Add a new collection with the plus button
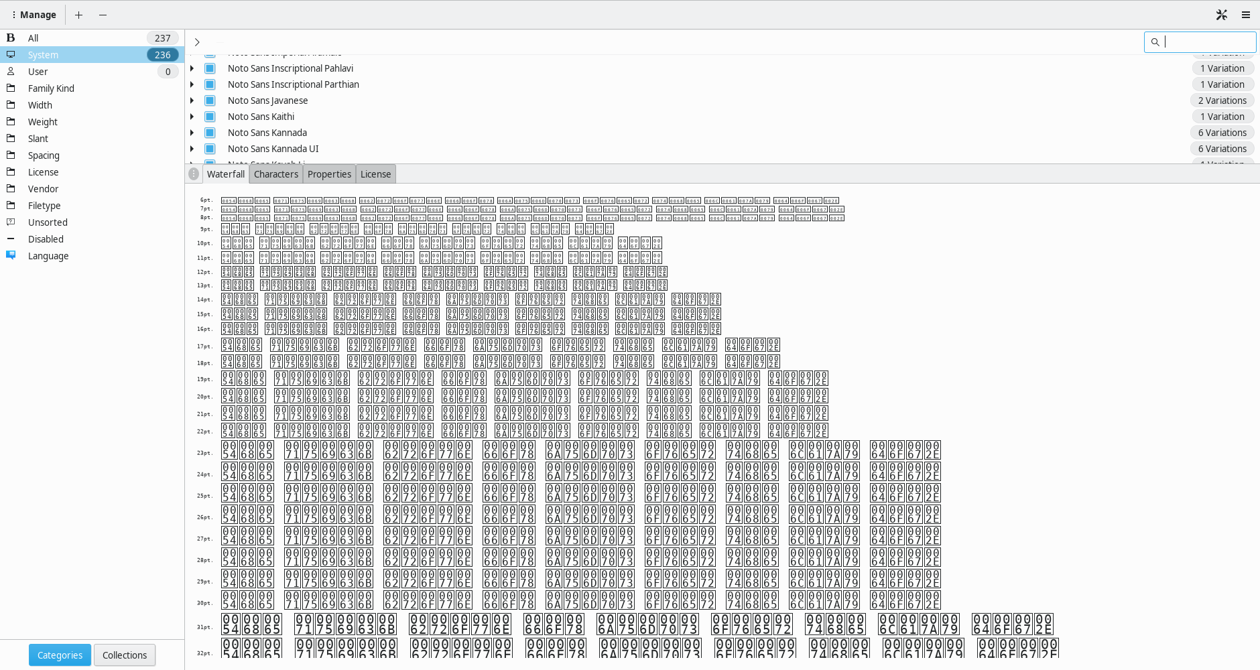 point(78,14)
